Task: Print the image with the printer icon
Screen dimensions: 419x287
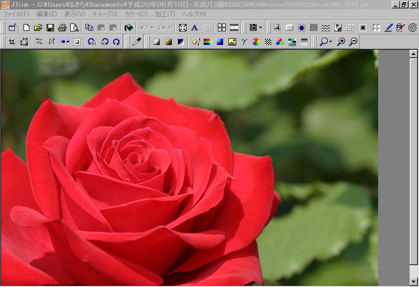Action: point(62,28)
